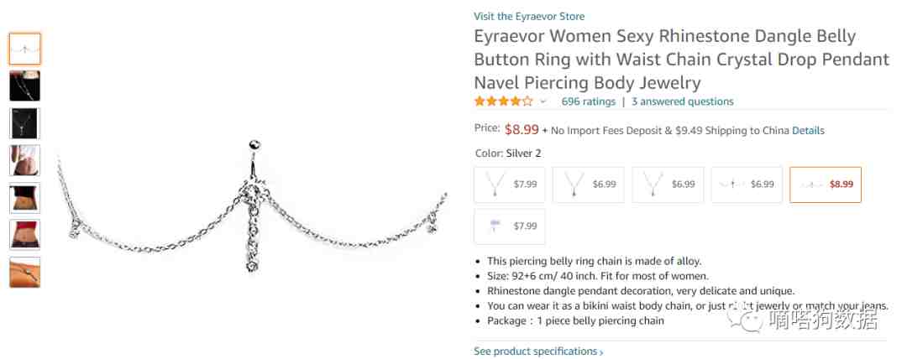Select the first product thumbnail image
Screen dimensions: 907x359
25,49
